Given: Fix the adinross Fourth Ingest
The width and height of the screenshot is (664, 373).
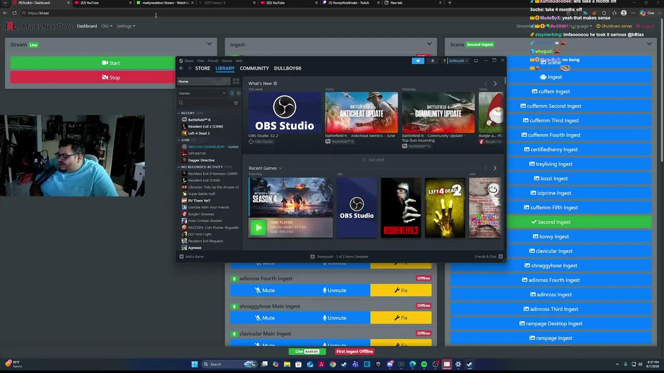Looking at the screenshot, I should pos(401,290).
